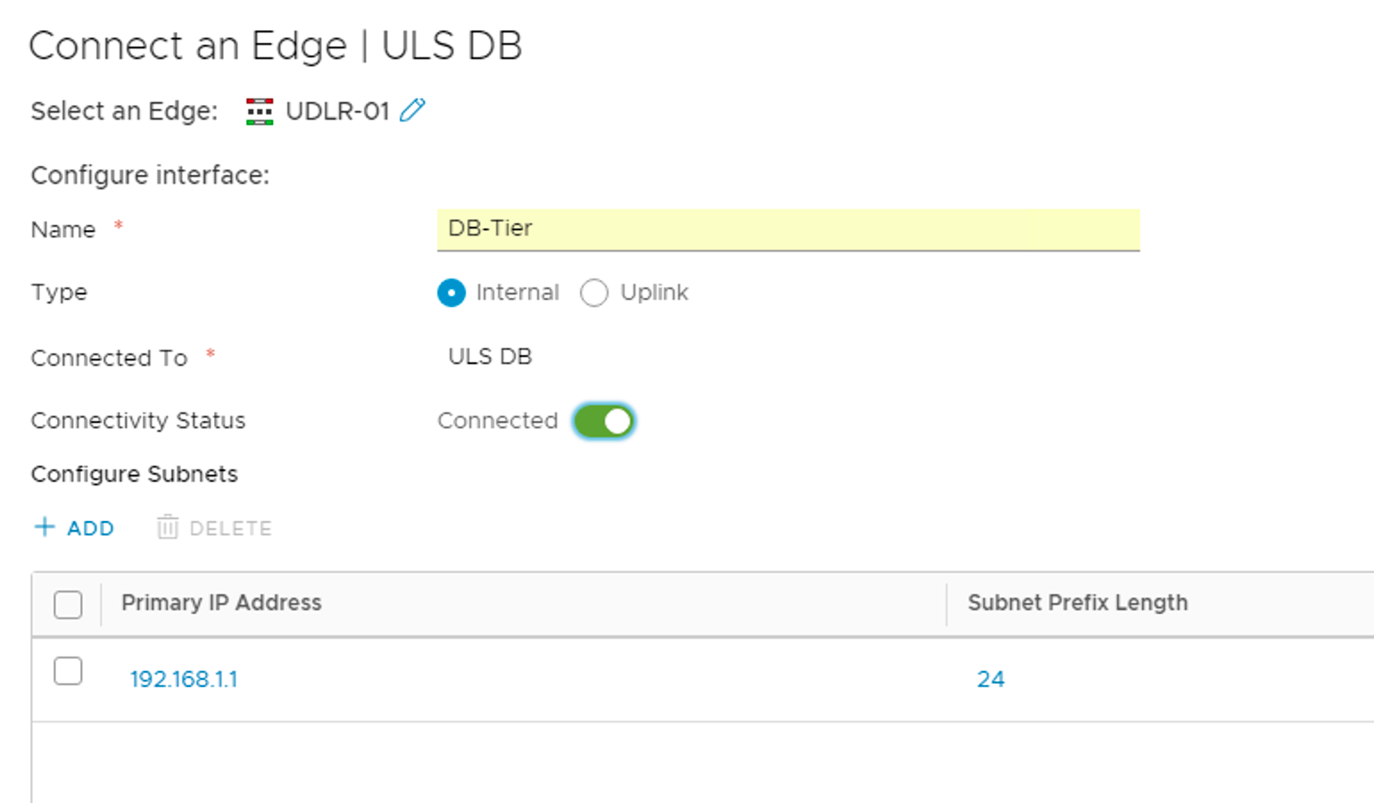Toggle the Connected connectivity status switch

point(604,421)
